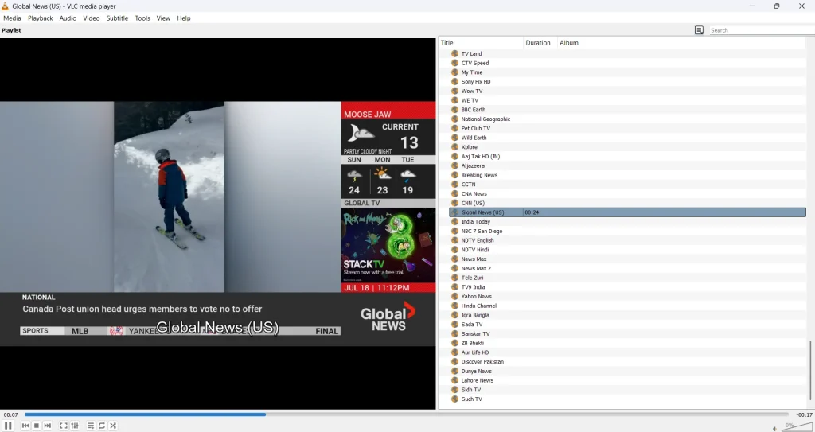This screenshot has height=432, width=815.
Task: Open the Help menu
Action: (184, 18)
